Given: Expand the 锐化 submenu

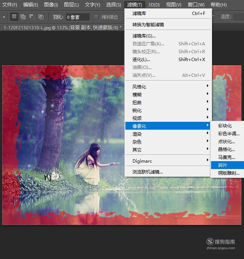Looking at the screenshot, I should click(x=168, y=110).
